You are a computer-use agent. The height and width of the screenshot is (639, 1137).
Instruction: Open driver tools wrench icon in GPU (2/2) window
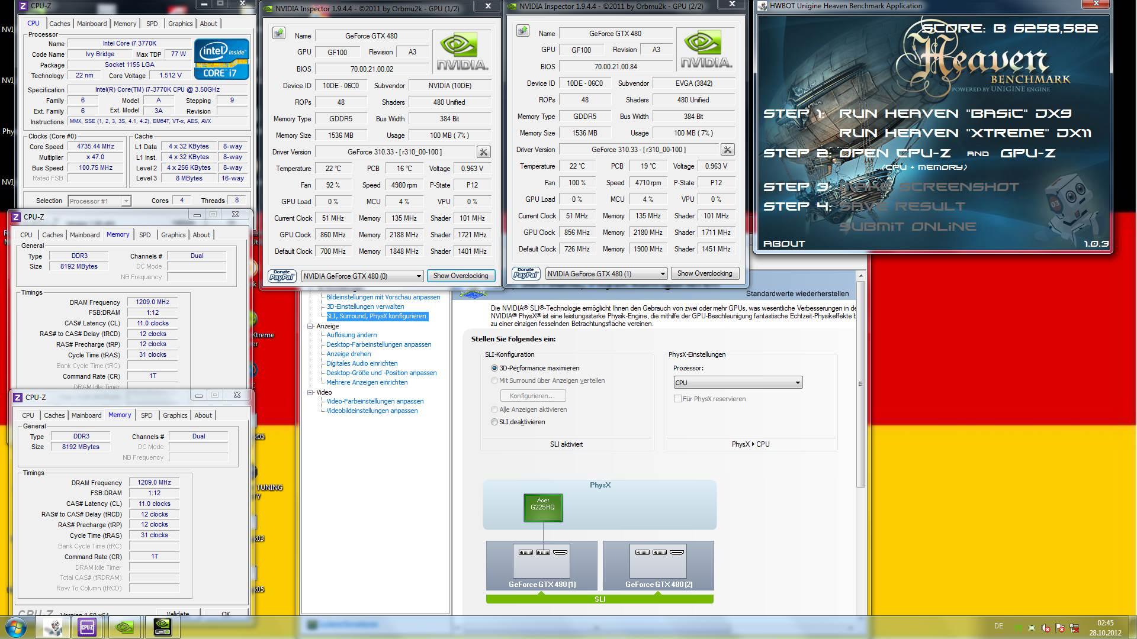coord(728,150)
